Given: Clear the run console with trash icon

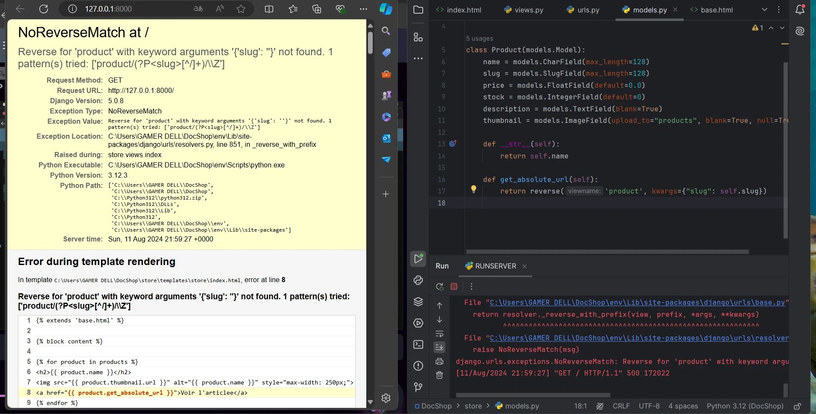Looking at the screenshot, I should 439,375.
